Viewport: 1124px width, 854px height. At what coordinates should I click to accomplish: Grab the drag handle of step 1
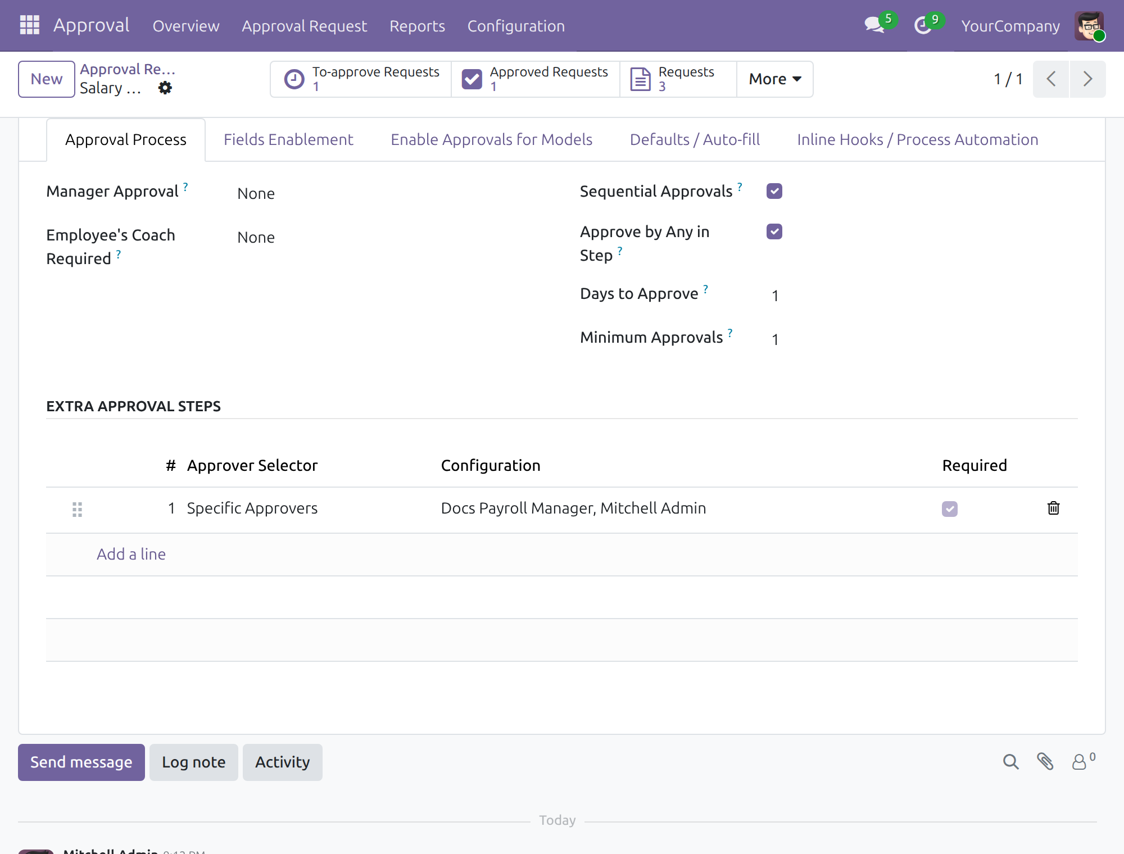77,509
